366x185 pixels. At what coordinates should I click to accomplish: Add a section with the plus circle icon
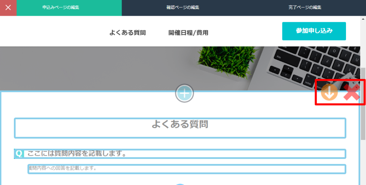click(184, 93)
